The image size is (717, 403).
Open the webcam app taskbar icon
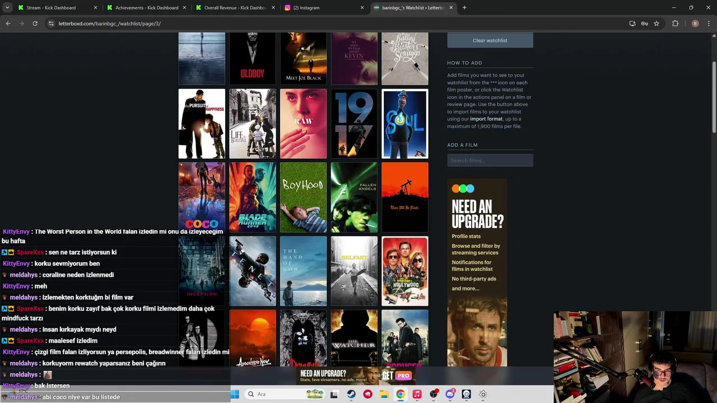pos(466,394)
